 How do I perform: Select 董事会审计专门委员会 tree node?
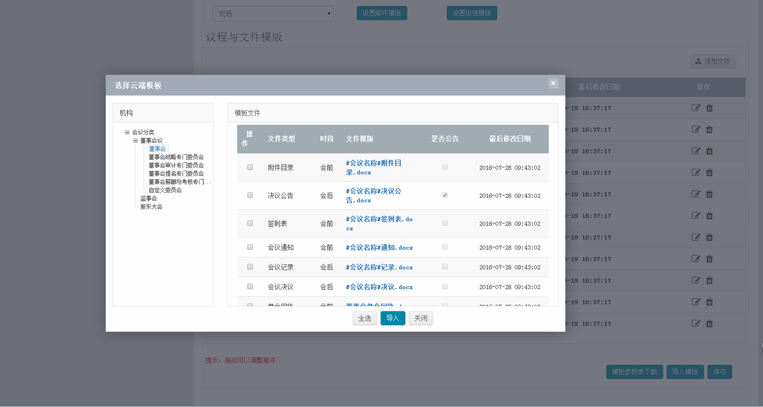176,165
